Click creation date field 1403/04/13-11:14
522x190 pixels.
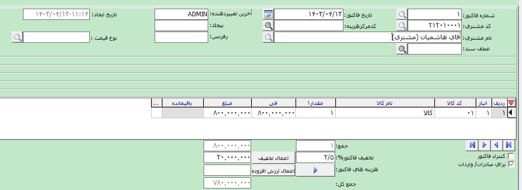(x=56, y=14)
